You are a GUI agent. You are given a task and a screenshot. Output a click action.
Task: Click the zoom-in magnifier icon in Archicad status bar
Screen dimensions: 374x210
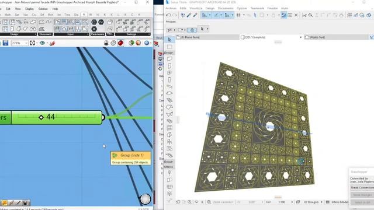[x=189, y=202]
